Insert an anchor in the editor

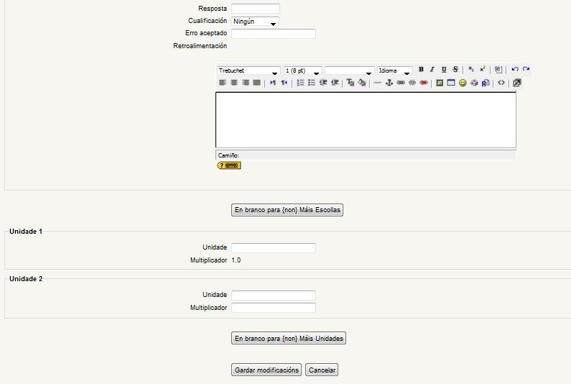(x=389, y=83)
